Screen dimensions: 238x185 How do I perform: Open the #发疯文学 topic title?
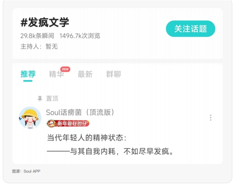point(45,22)
